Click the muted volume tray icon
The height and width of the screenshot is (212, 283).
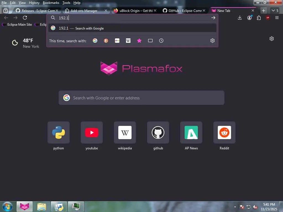pos(255,207)
